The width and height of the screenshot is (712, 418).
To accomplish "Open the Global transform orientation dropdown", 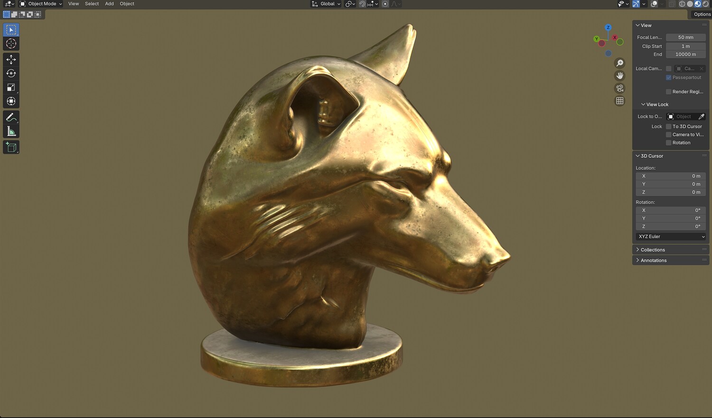I will (x=326, y=4).
